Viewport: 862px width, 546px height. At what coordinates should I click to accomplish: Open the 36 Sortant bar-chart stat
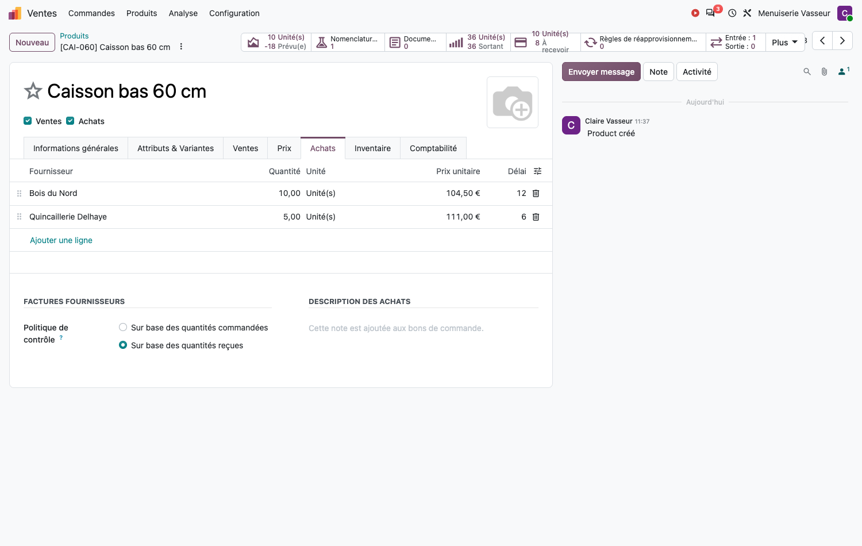pyautogui.click(x=478, y=42)
